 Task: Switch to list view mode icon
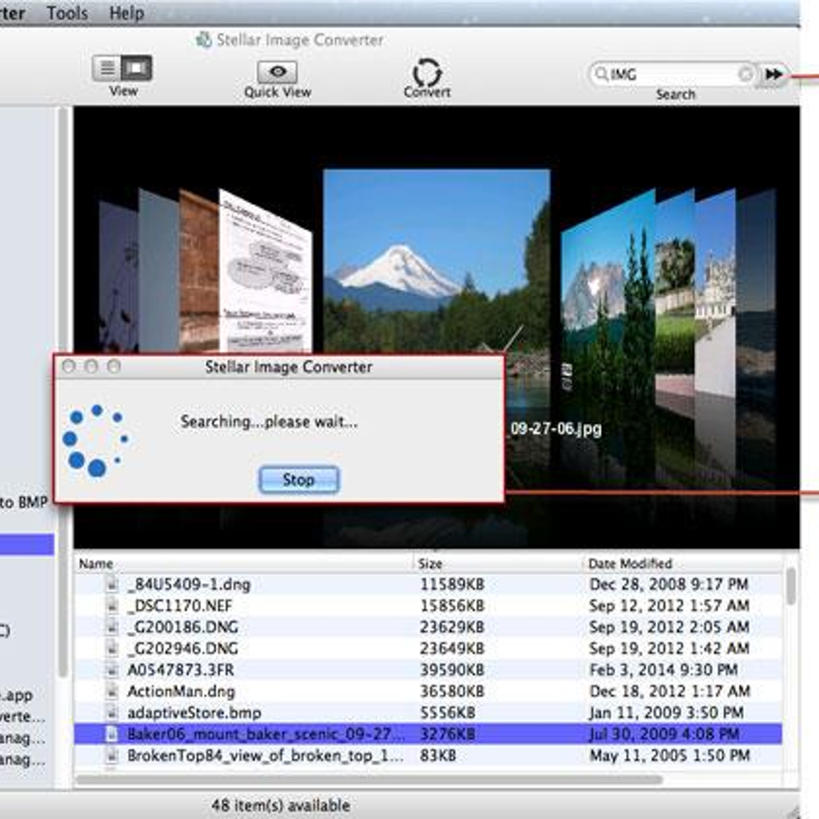(107, 68)
